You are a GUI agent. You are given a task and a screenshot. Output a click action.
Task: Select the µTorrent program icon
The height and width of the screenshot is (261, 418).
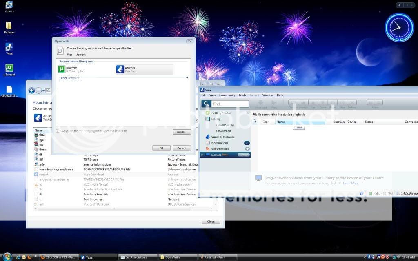pyautogui.click(x=62, y=69)
